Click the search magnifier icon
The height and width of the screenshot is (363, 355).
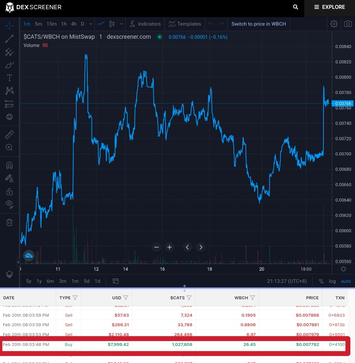(x=295, y=7)
